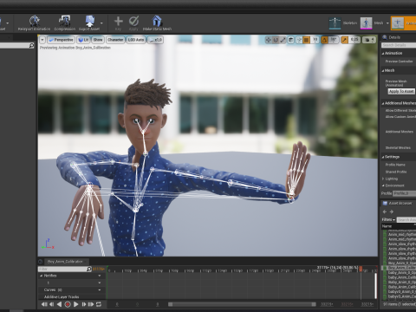This screenshot has height=312, width=416.
Task: Step to the next frame
Action: click(x=84, y=304)
